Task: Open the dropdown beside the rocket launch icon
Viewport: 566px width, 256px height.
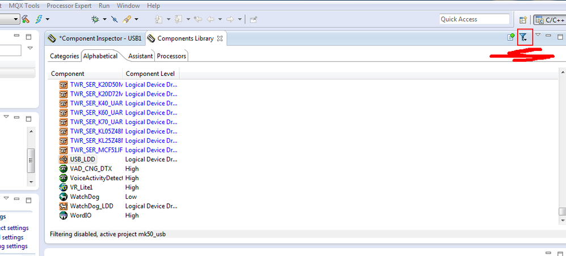Action: tap(136, 19)
